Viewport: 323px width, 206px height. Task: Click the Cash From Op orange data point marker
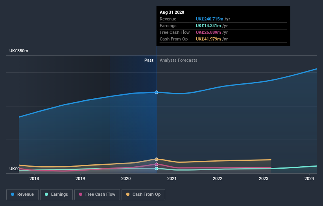coord(156,159)
